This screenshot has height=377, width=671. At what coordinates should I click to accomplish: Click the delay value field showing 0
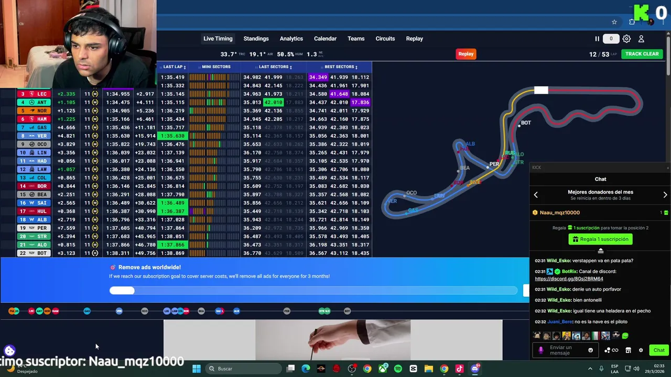click(611, 39)
